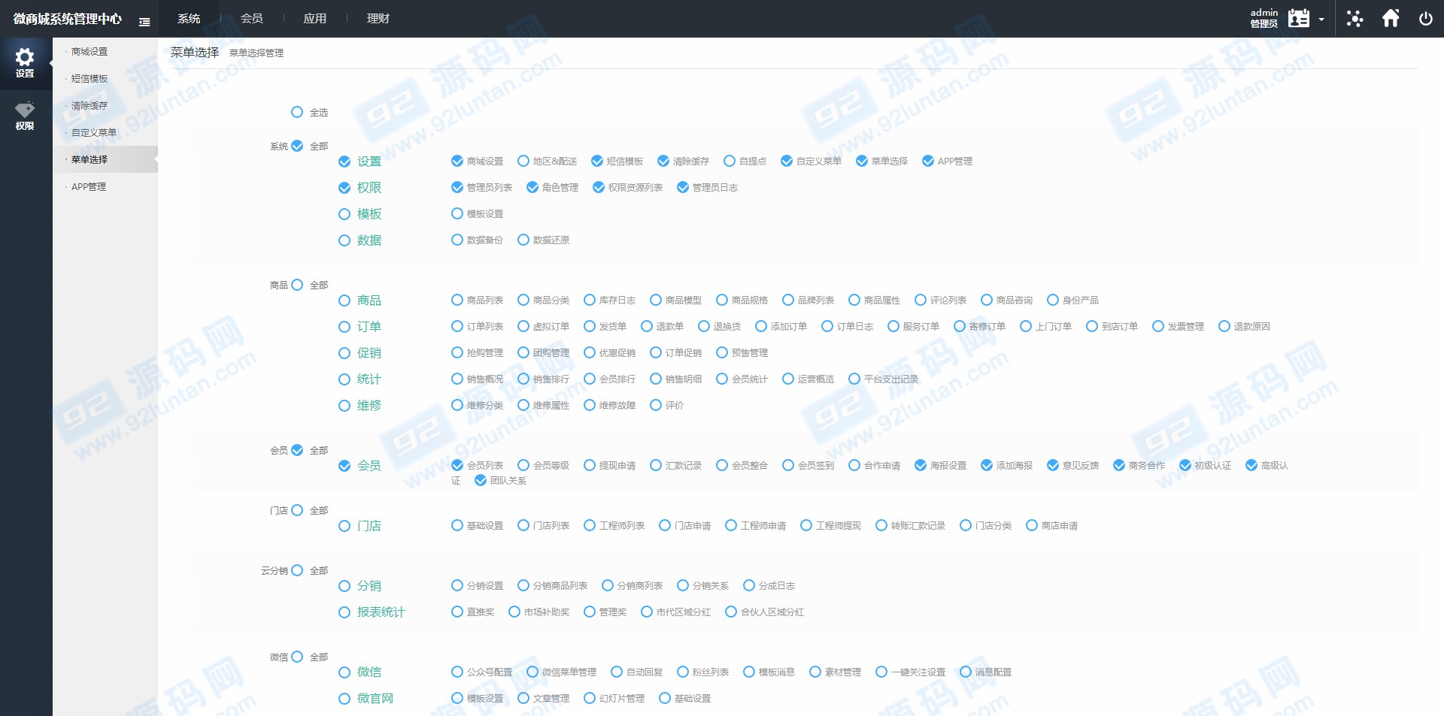Check 退款原因 checkbox
The width and height of the screenshot is (1444, 716).
pyautogui.click(x=1224, y=327)
